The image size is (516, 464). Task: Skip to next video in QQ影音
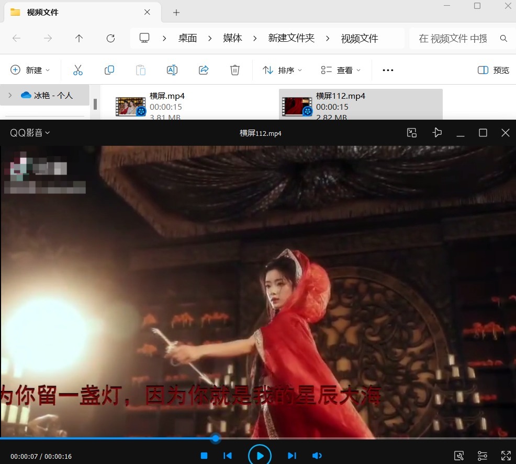pos(292,456)
